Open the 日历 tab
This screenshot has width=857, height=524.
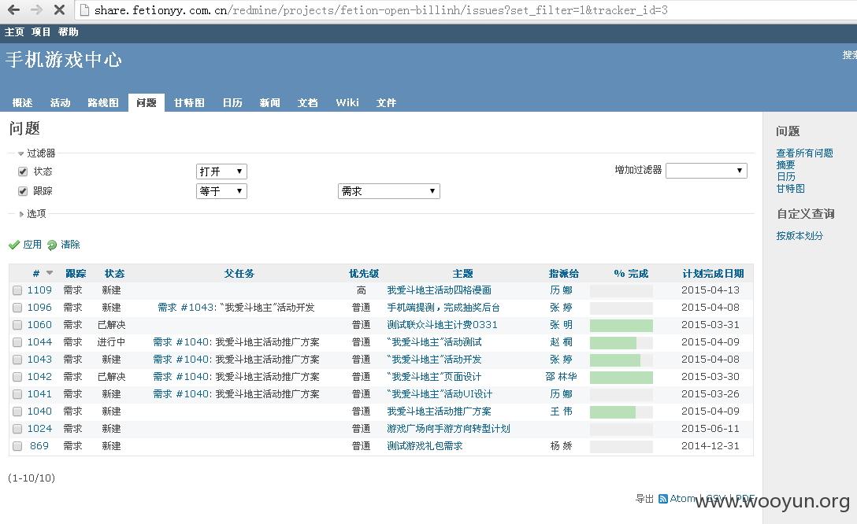tap(232, 102)
